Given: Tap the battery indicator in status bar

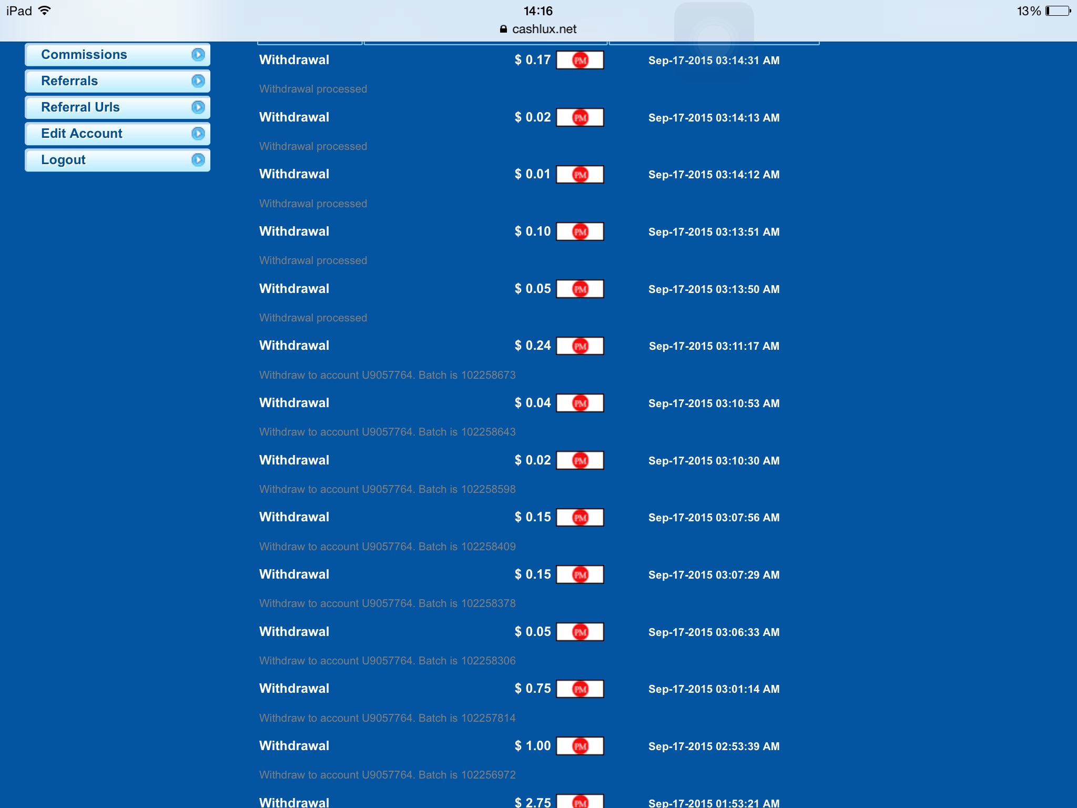Looking at the screenshot, I should click(1058, 11).
